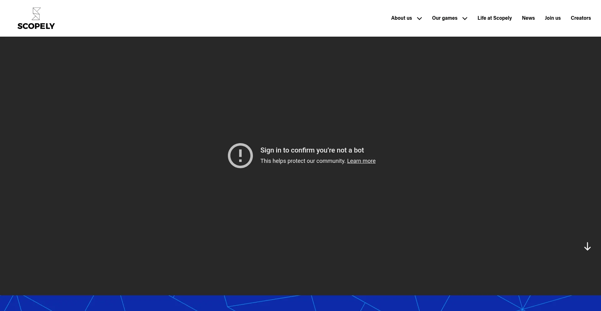
Task: Click converging line starburst in blue banner
Action: pyautogui.click(x=522, y=309)
